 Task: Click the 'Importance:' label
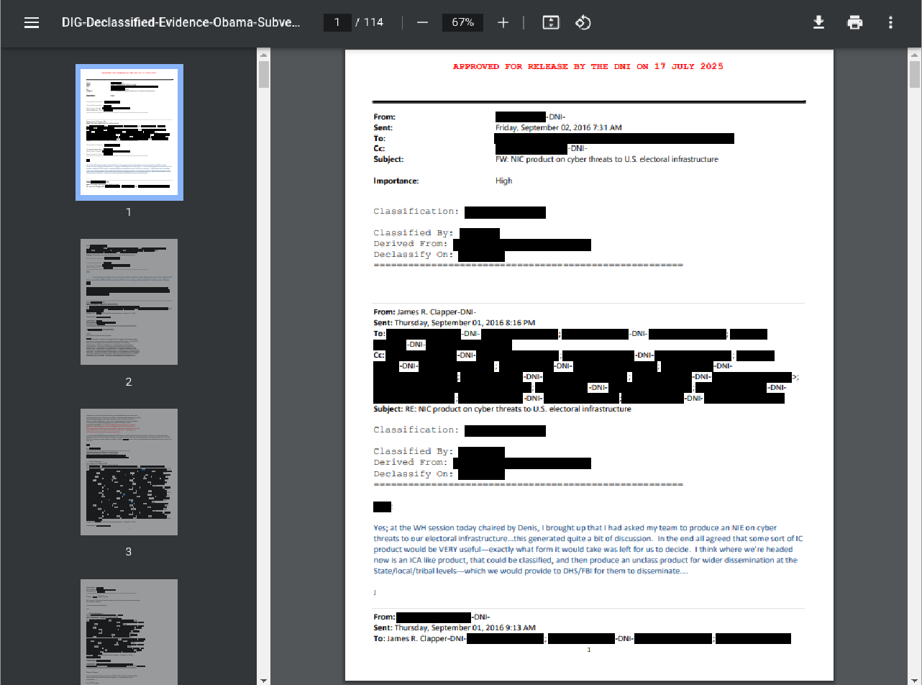click(396, 181)
